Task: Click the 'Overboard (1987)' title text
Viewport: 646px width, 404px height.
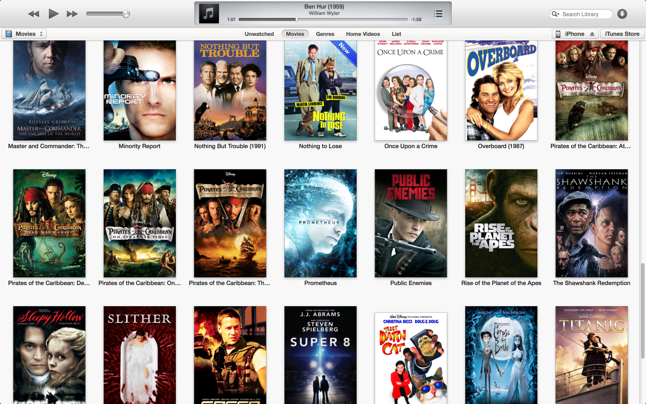Action: click(x=501, y=146)
